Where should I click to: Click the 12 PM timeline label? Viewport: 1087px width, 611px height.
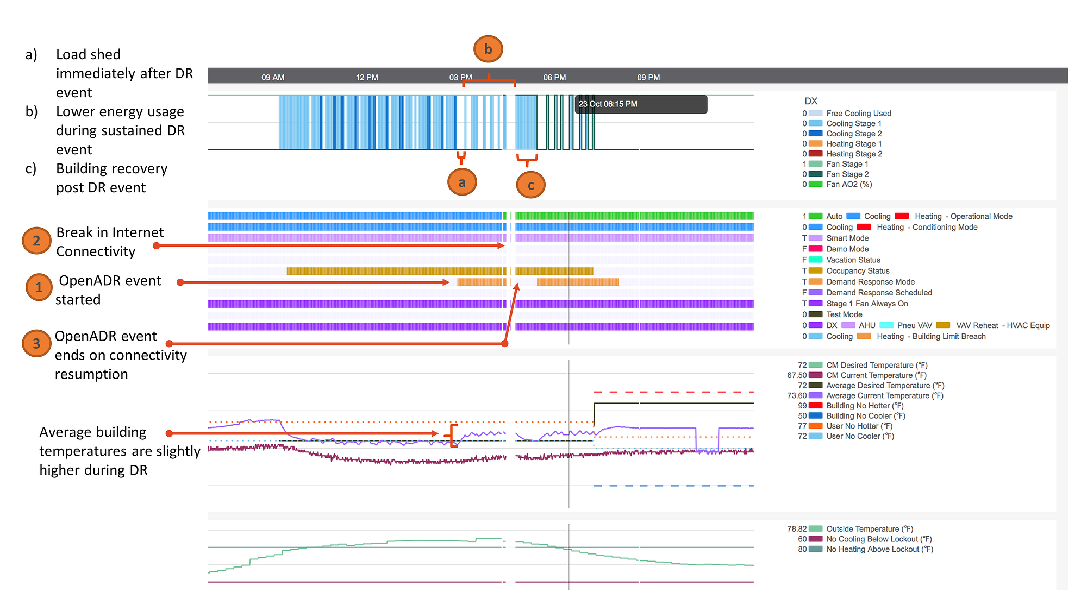pos(367,78)
